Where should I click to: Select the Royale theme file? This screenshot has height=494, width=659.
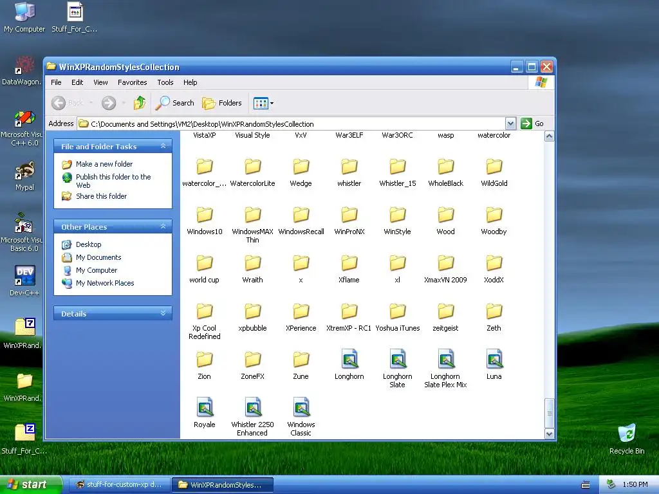[204, 413]
